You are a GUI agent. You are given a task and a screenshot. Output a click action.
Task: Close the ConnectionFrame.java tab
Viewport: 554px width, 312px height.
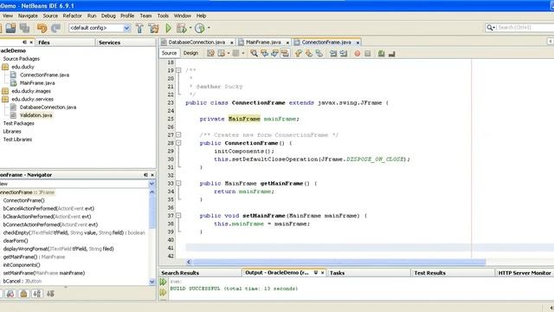coord(358,42)
